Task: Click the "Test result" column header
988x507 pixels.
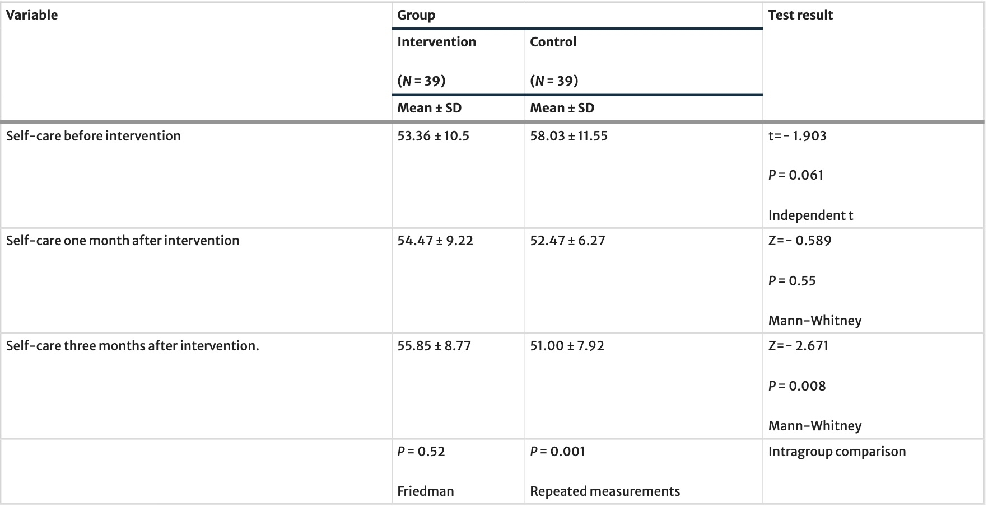Action: (x=800, y=15)
